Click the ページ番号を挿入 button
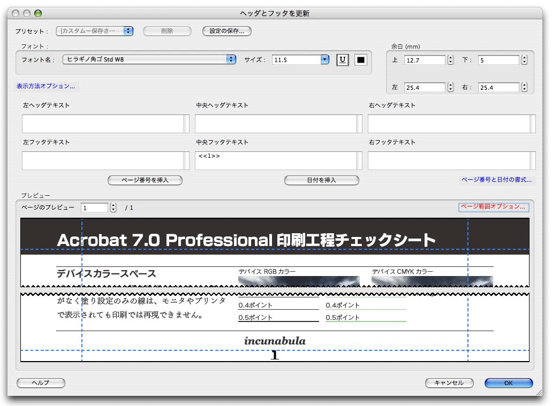Viewport: 552px width, 406px height. coord(145,180)
